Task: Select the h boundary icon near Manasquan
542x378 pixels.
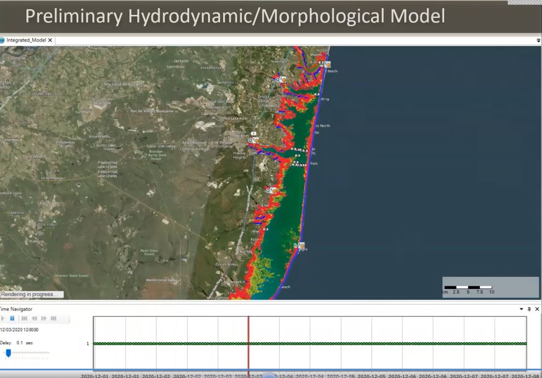Action: [x=321, y=64]
